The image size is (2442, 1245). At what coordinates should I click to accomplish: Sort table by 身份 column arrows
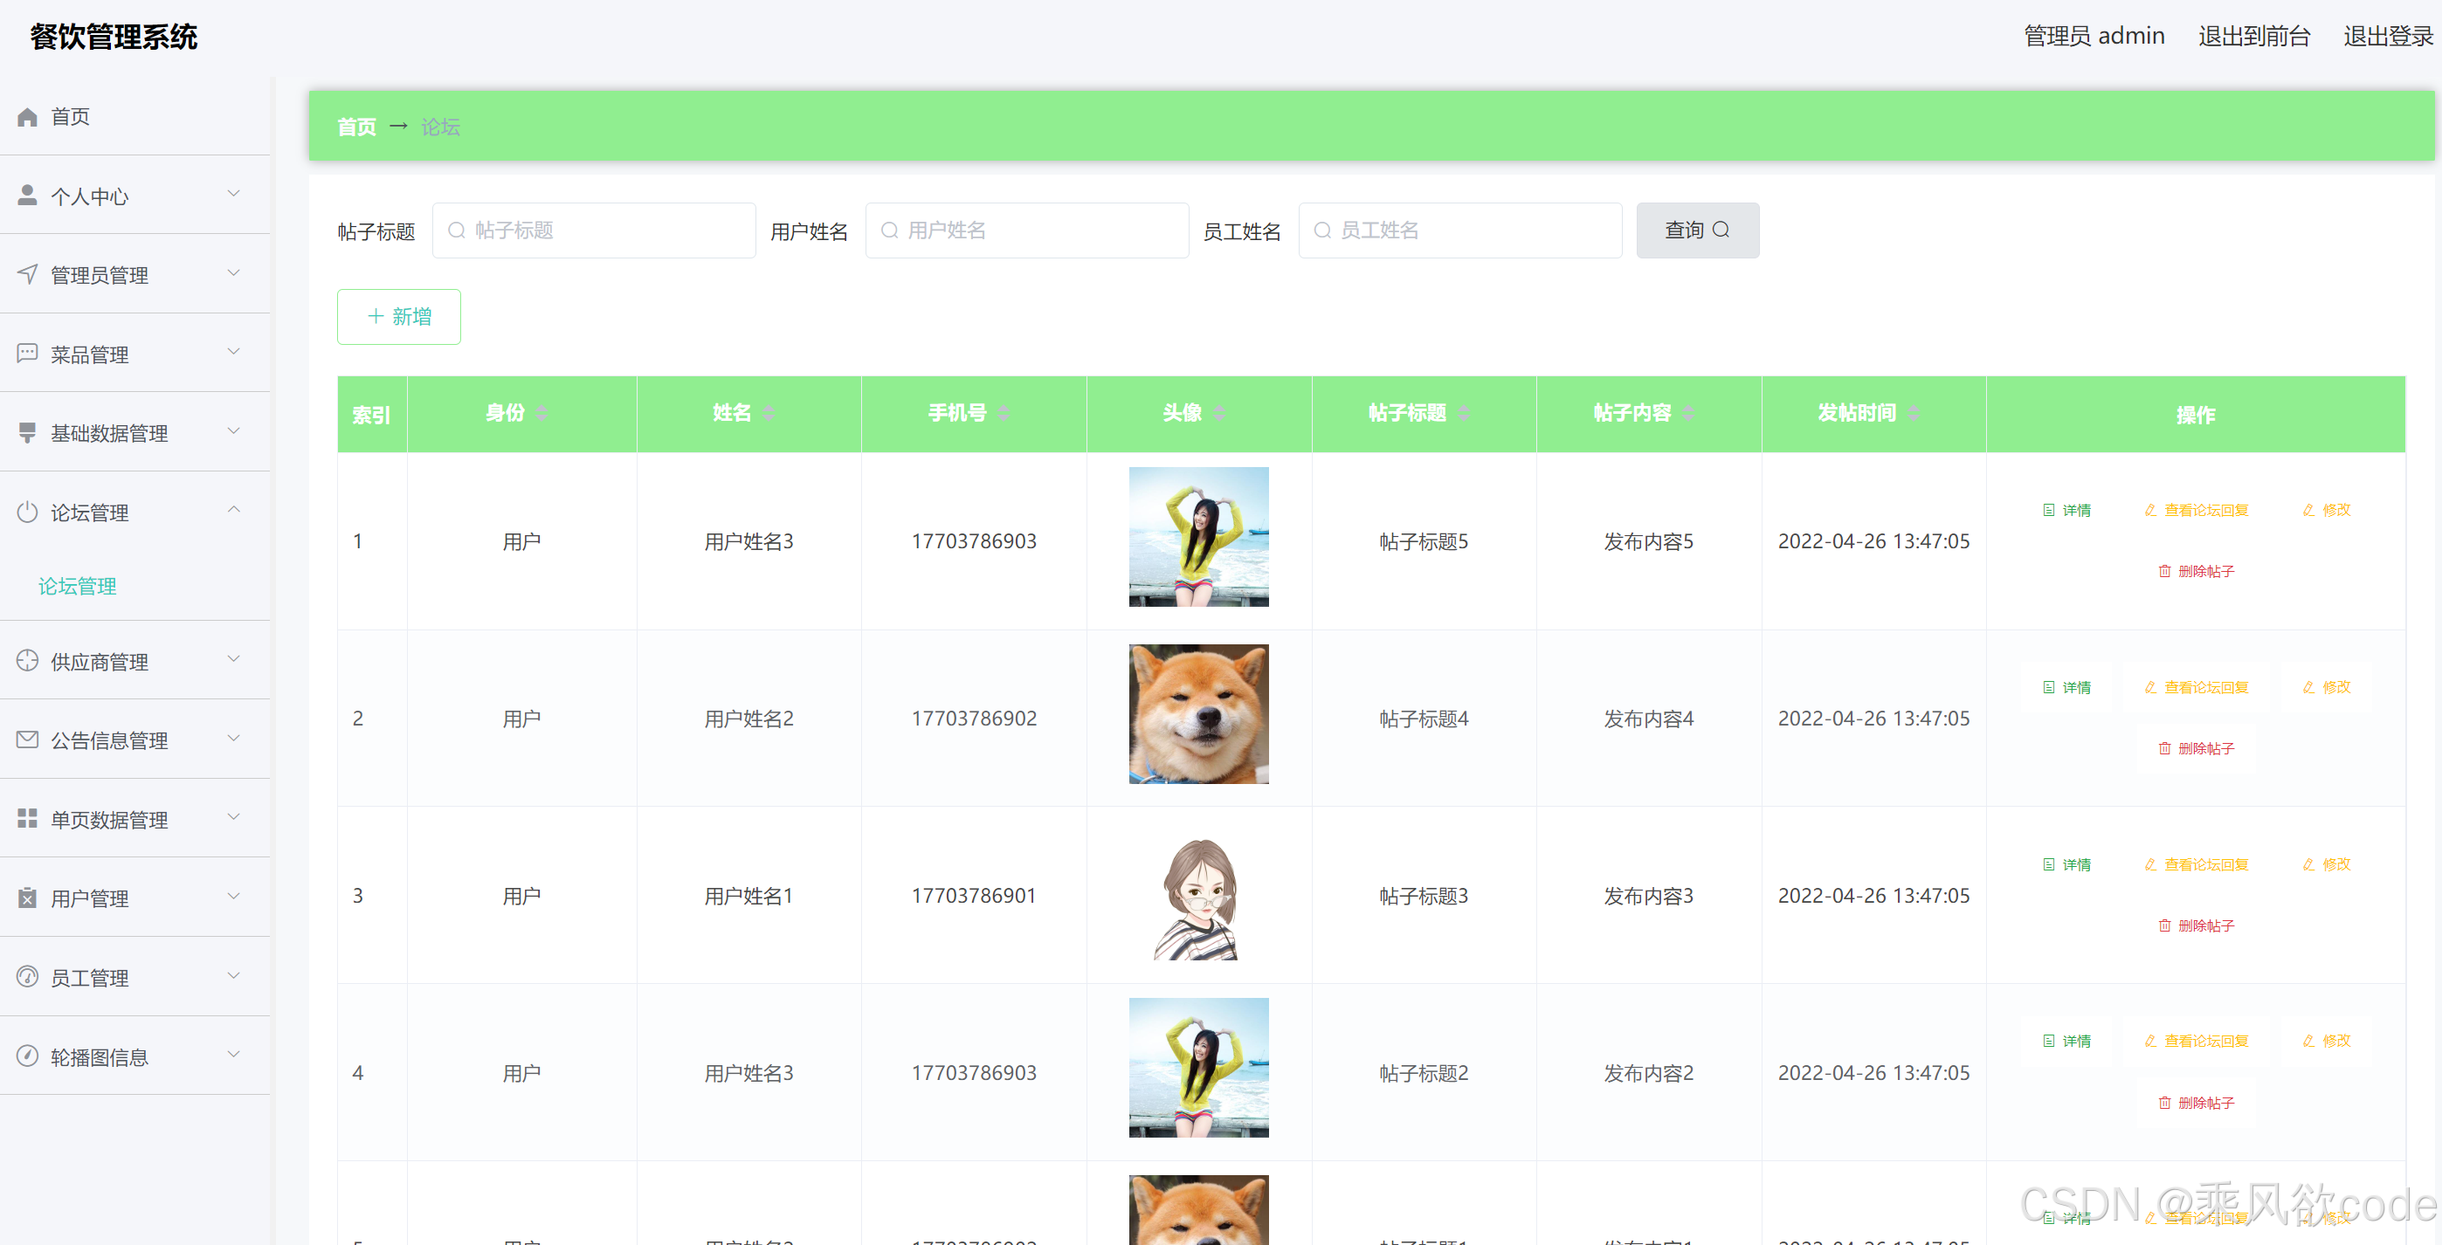pyautogui.click(x=542, y=413)
